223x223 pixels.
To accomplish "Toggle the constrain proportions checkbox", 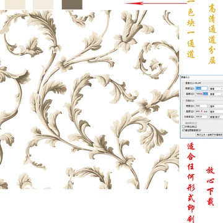I will tap(183, 126).
